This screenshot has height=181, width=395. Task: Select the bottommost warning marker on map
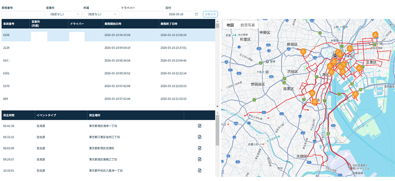[315, 102]
